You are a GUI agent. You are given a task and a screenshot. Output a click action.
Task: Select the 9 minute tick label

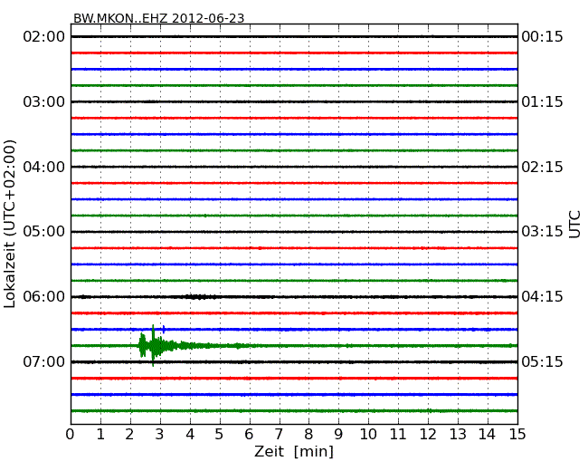click(338, 435)
